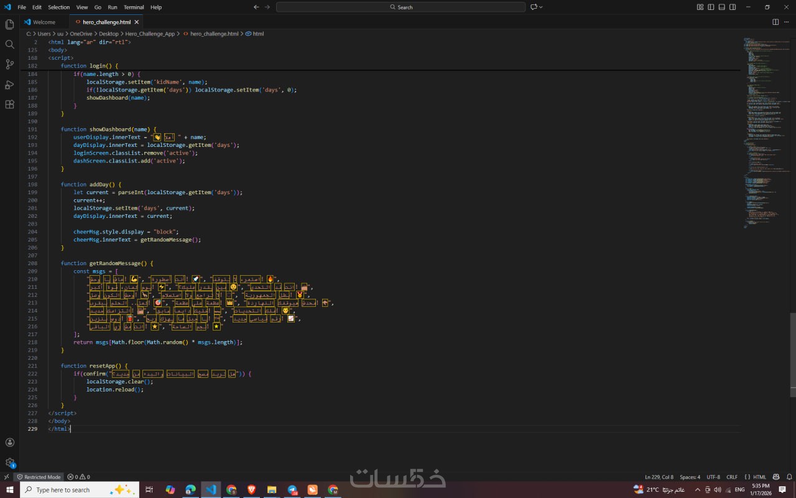Open File Explorer from the taskbar
The width and height of the screenshot is (796, 498).
272,489
